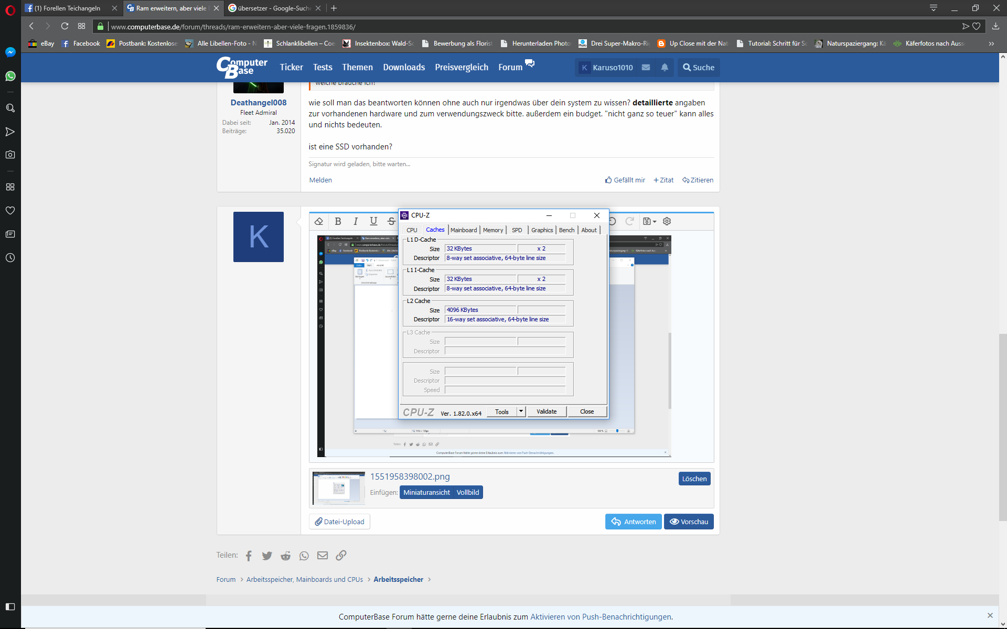Open the editor settings gear
The height and width of the screenshot is (629, 1007).
coord(667,221)
